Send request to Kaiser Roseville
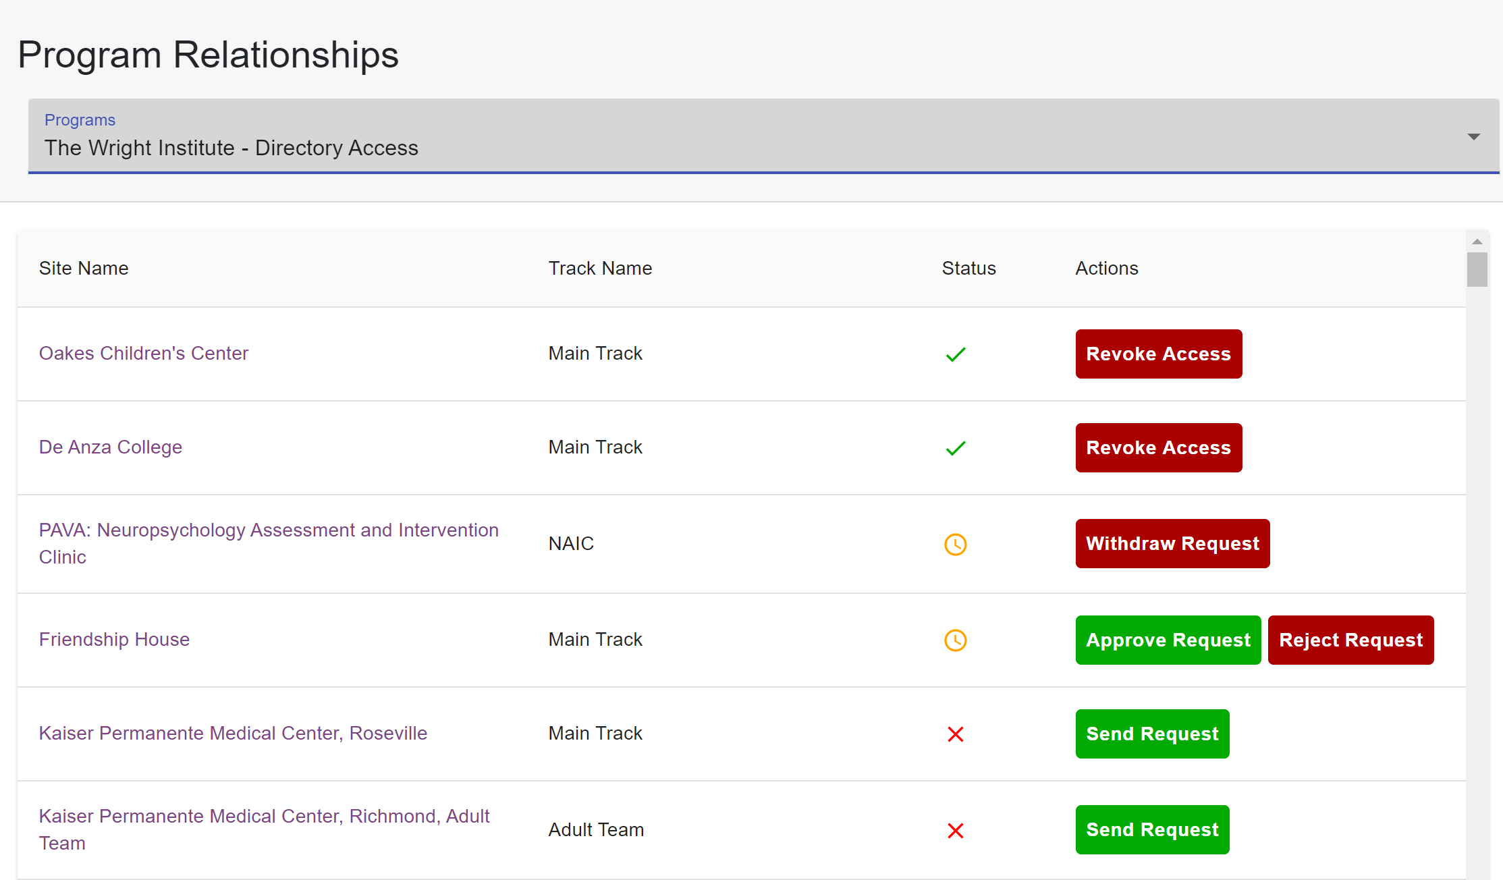Screen dimensions: 1503x880 point(1152,734)
